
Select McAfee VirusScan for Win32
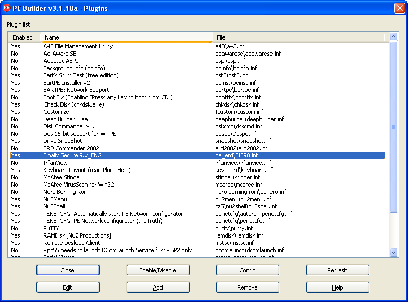[197, 185]
